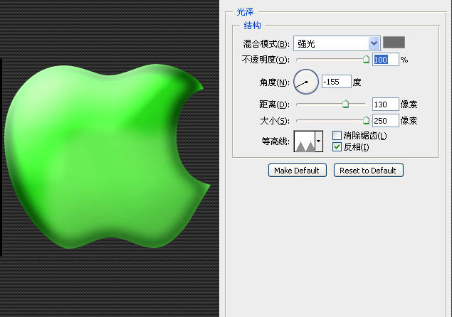Image resolution: width=452 pixels, height=317 pixels.
Task: Click the angle input field showing -155
Action: [x=337, y=82]
